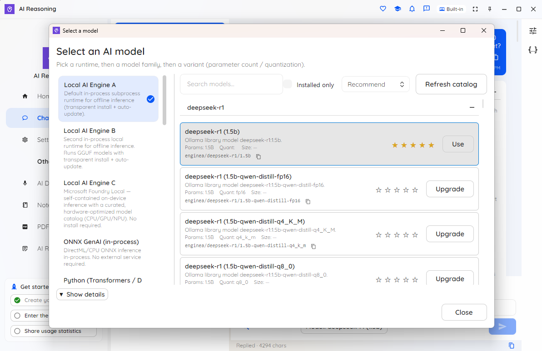Click the pin window icon
The image size is (542, 351).
[490, 9]
